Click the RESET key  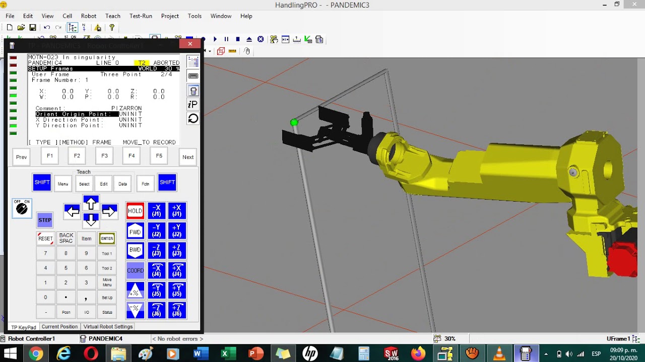click(x=45, y=238)
